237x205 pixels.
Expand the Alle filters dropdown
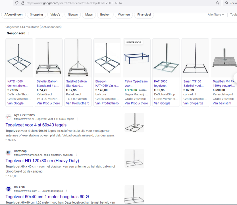point(216,15)
